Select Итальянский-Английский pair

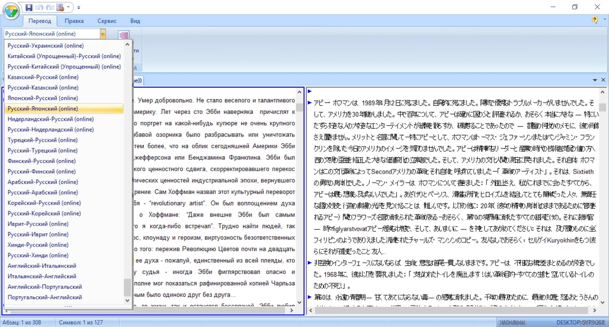pos(64,276)
